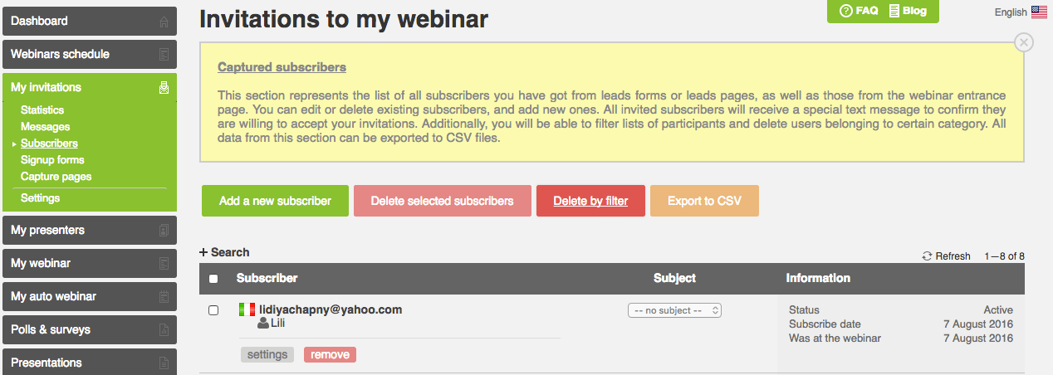Toggle the select-all checkbox in table header

click(213, 280)
